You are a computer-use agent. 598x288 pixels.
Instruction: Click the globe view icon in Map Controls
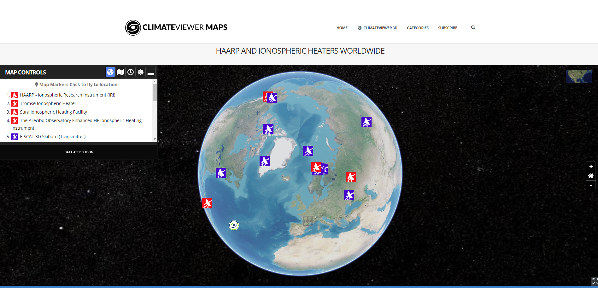pyautogui.click(x=110, y=72)
